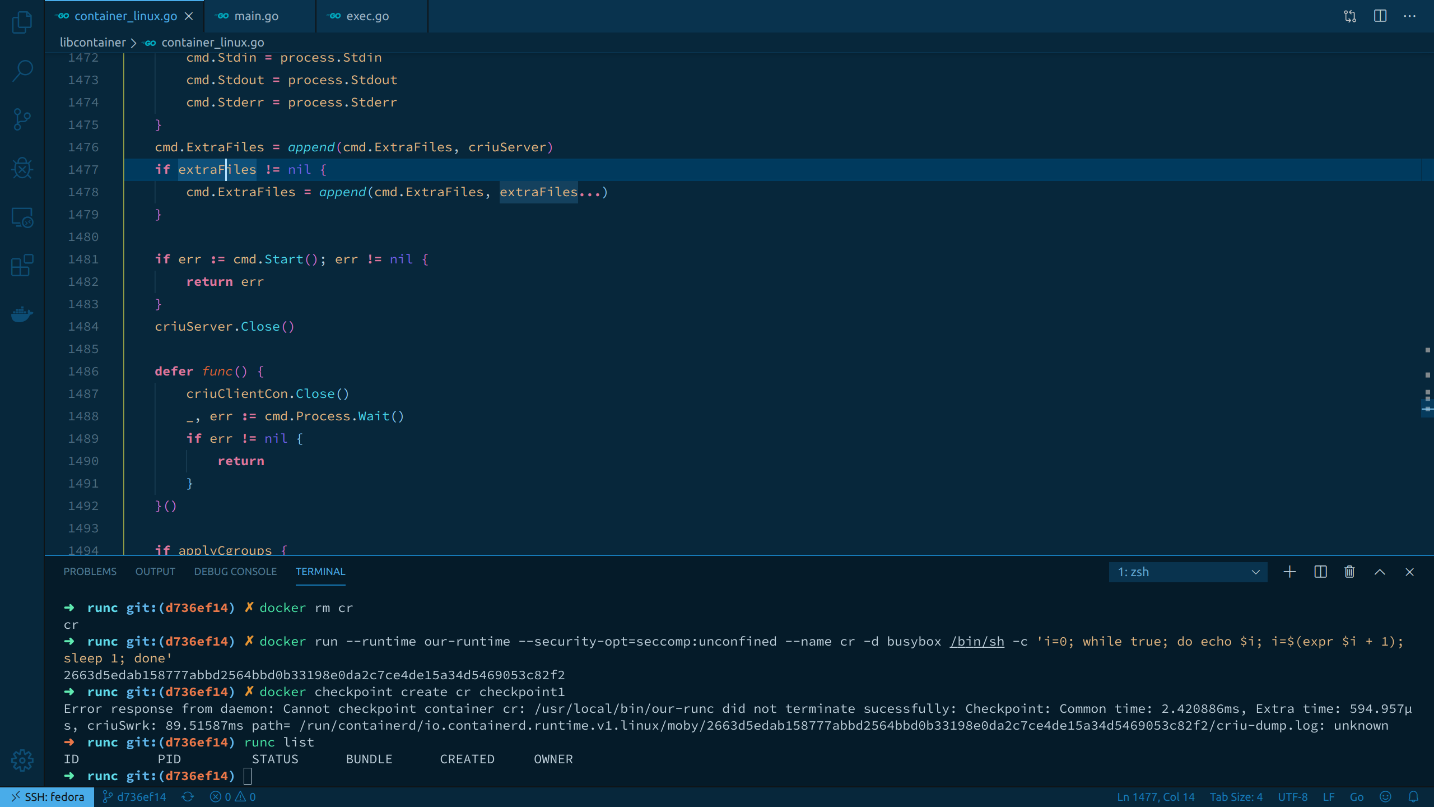Open the Source Control view

21,119
